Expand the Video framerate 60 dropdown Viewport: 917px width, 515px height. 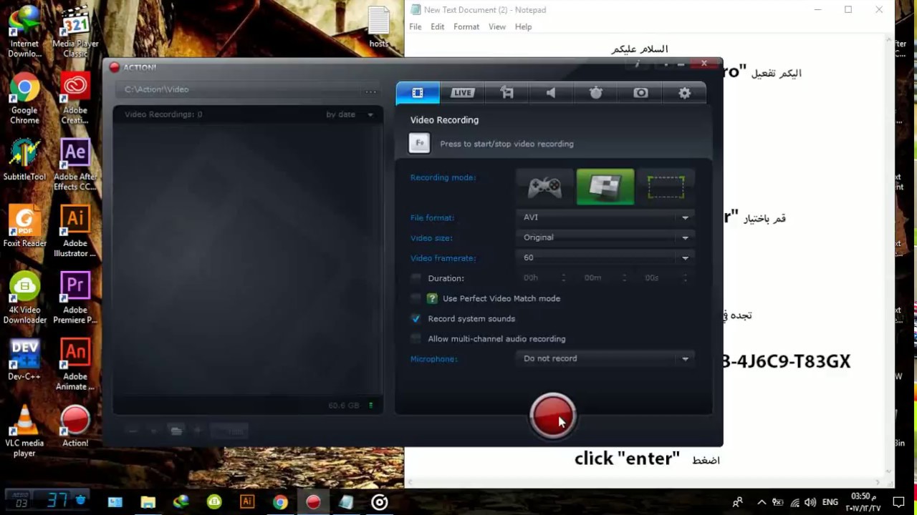point(606,257)
